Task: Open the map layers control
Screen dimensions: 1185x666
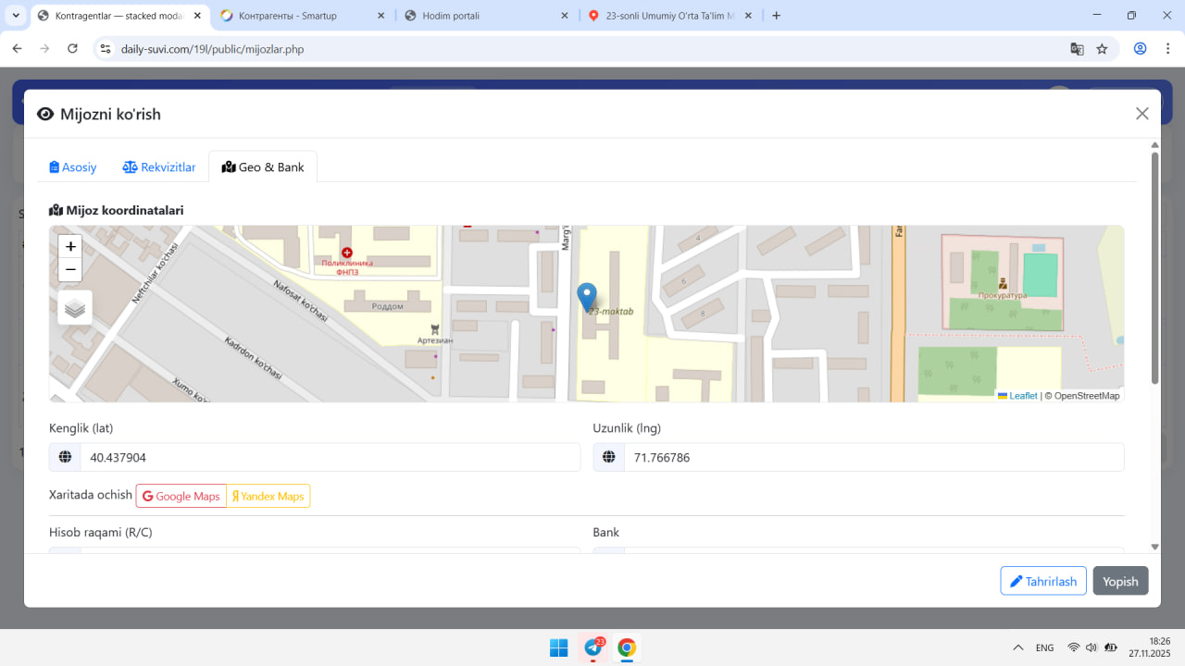Action: tap(75, 308)
